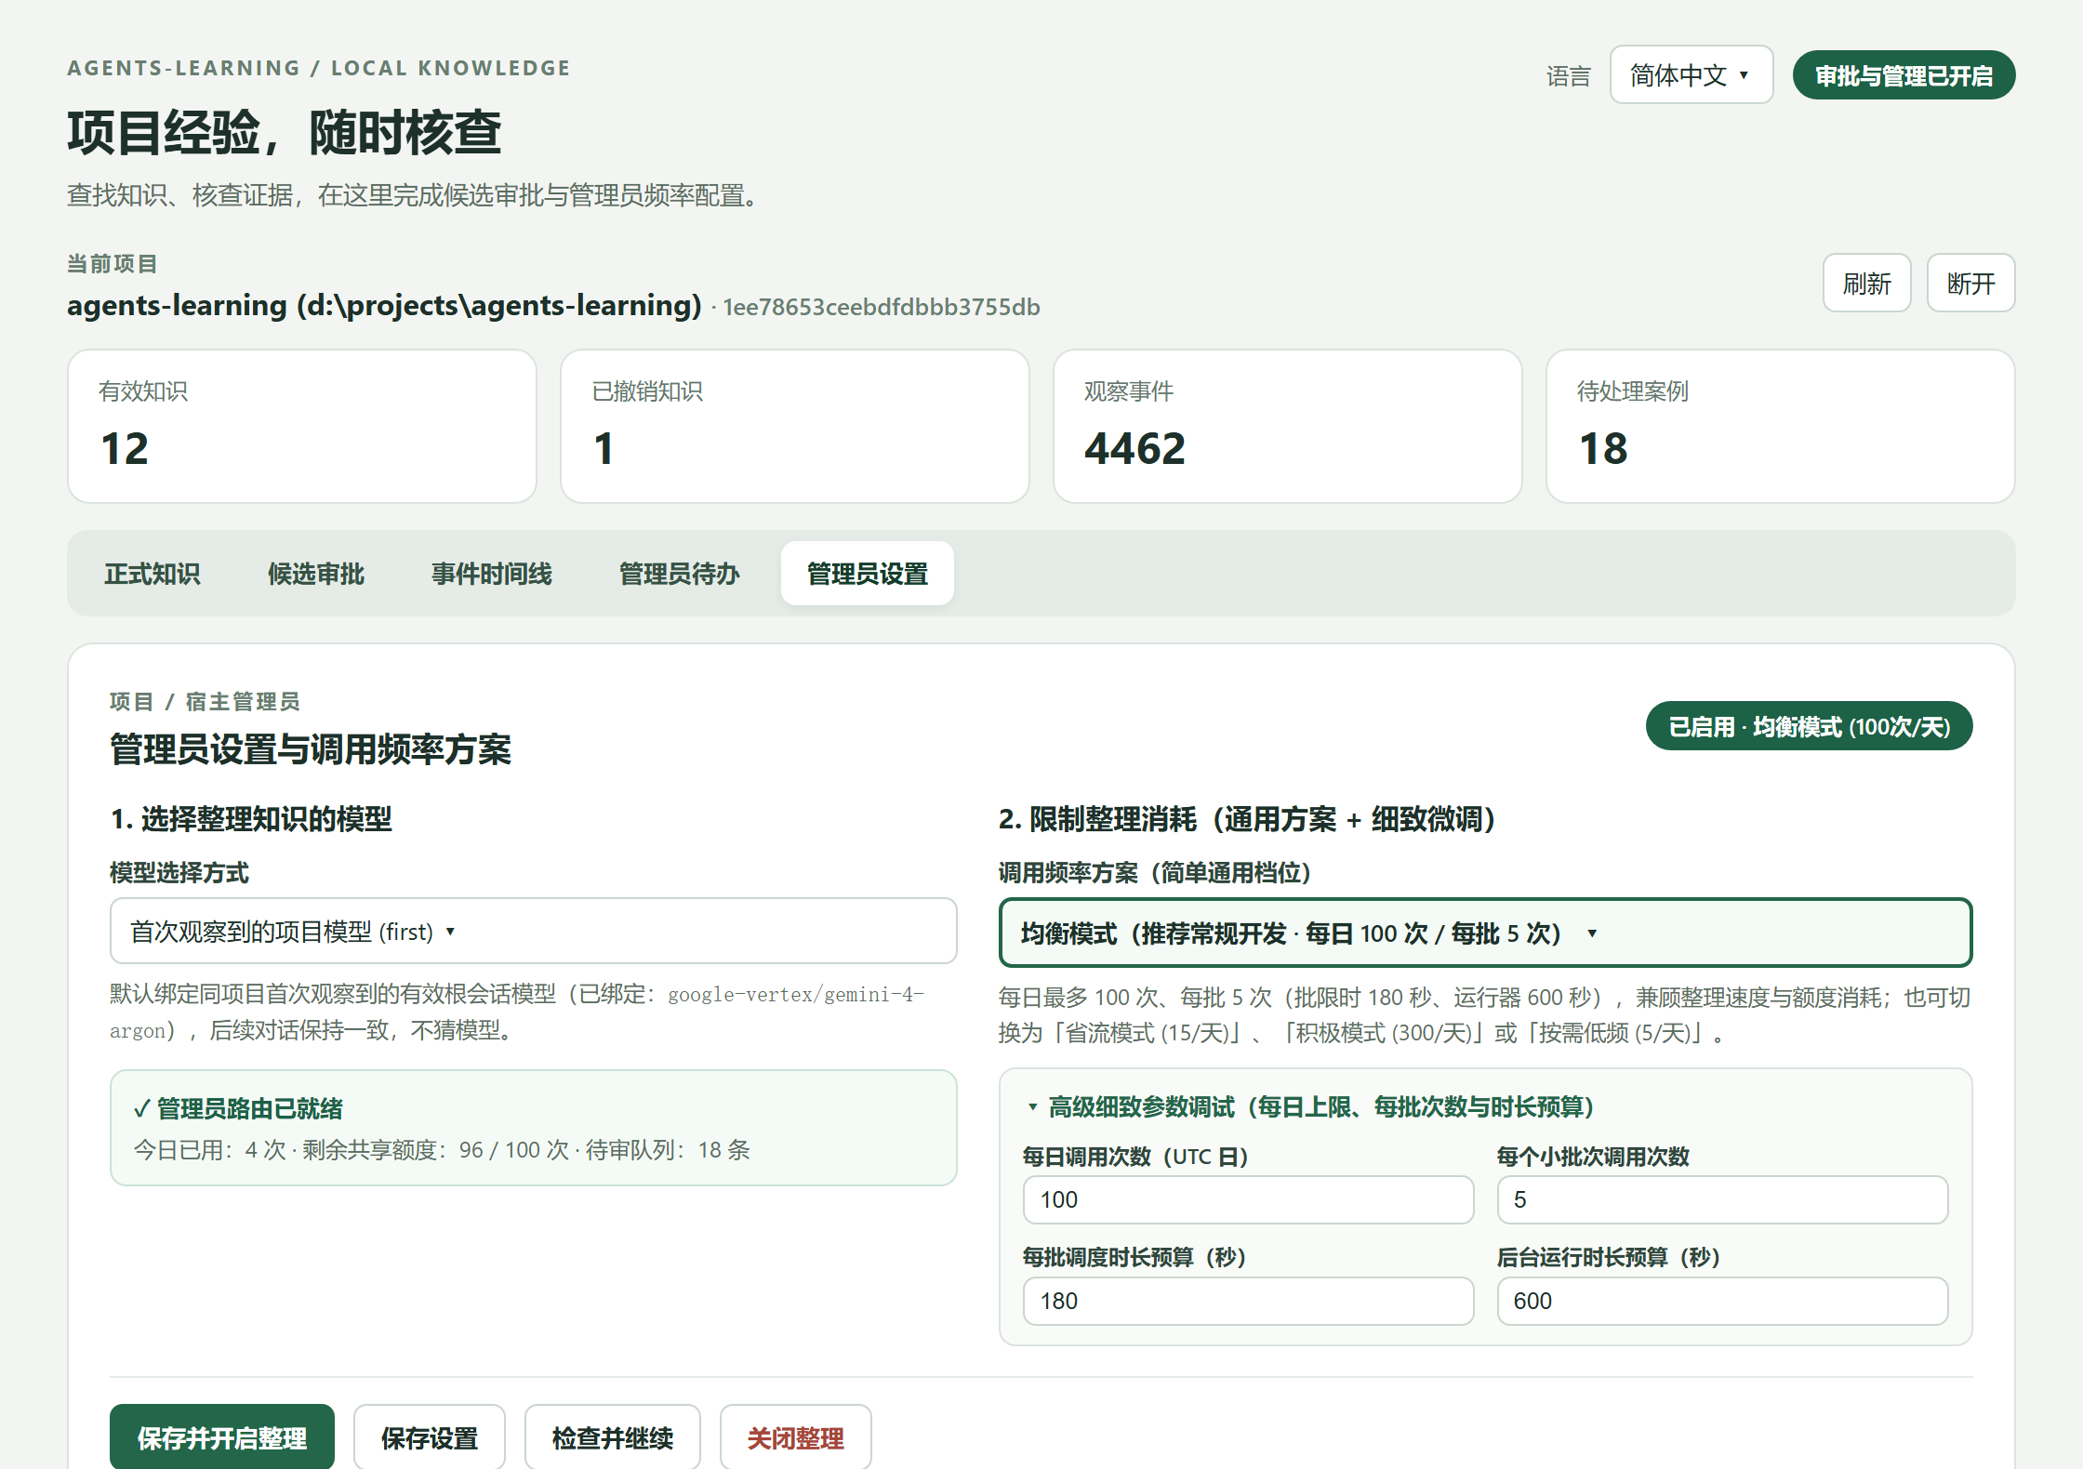Click the 检查并继续 button

(613, 1437)
